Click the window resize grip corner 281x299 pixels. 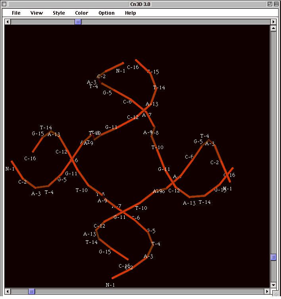(276, 294)
